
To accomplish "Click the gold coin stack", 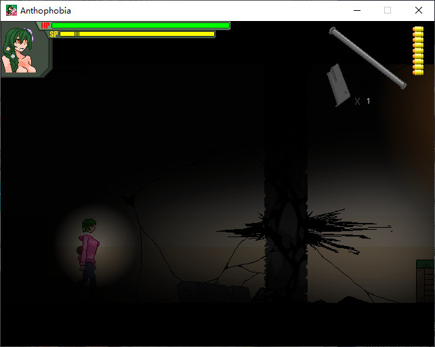I will tap(418, 50).
